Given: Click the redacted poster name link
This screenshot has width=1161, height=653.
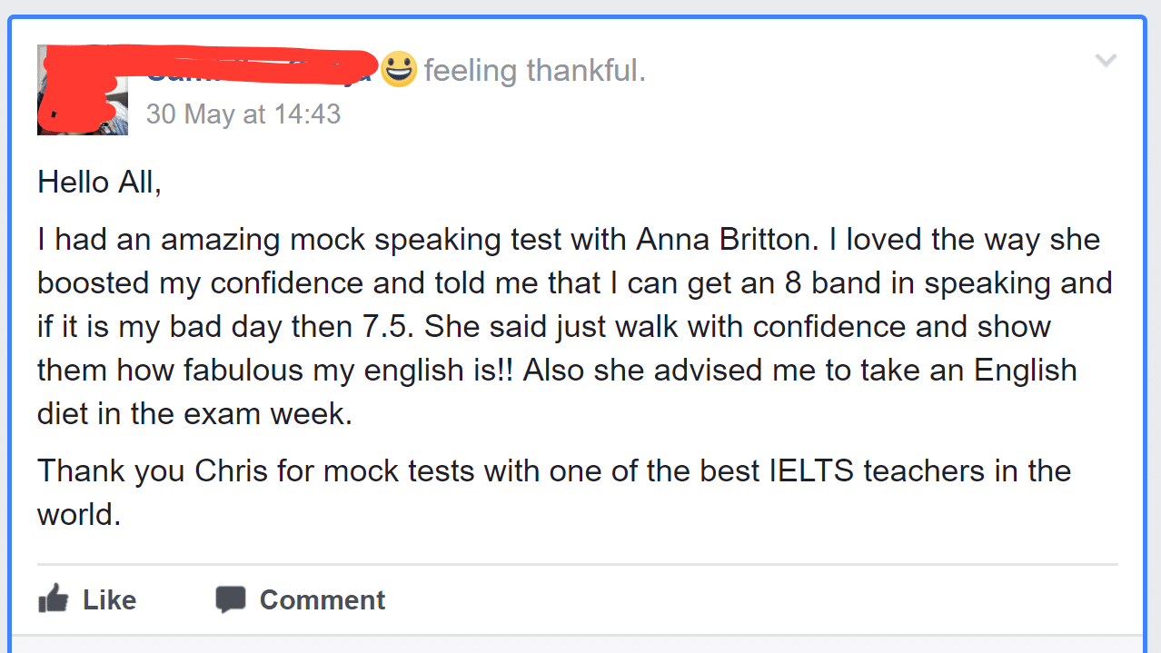Looking at the screenshot, I should tap(259, 67).
